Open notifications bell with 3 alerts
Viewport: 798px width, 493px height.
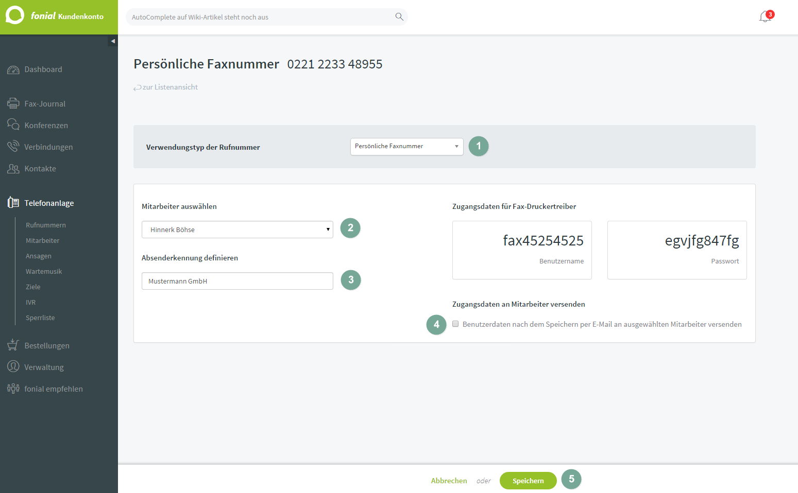[766, 16]
